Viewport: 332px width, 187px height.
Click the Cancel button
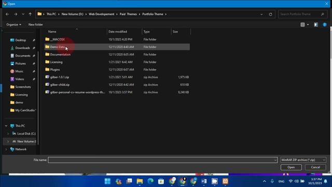click(315, 167)
